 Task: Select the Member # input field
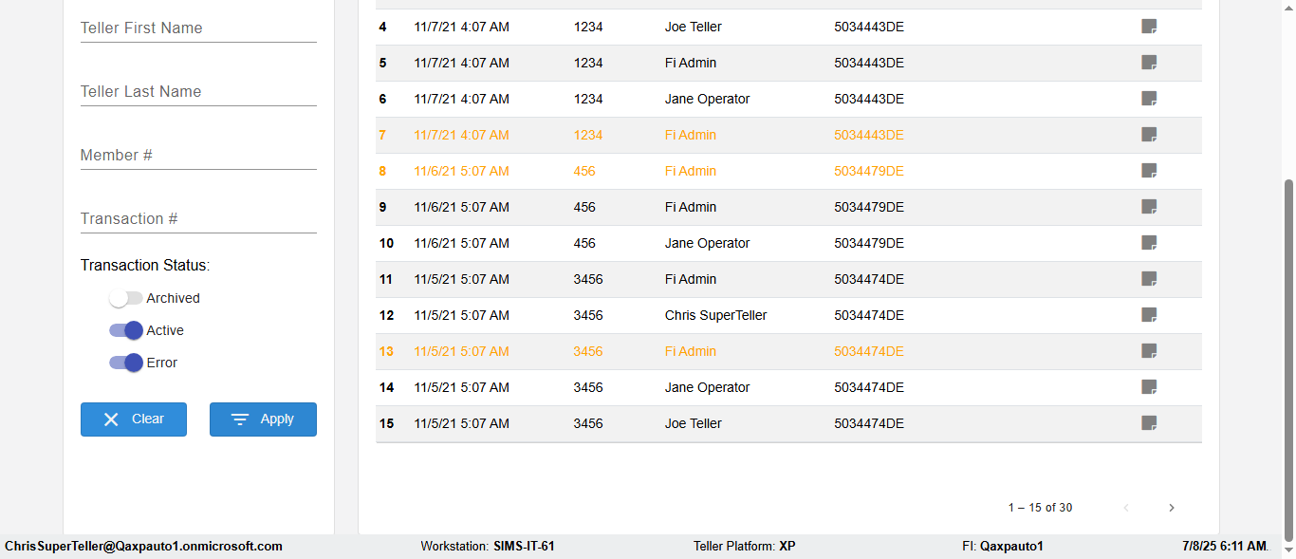point(198,156)
